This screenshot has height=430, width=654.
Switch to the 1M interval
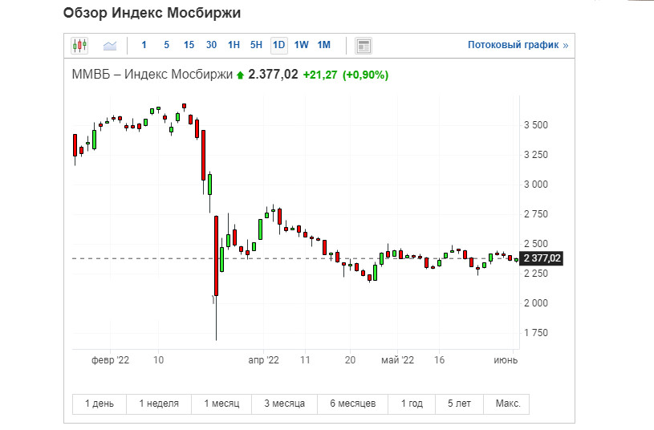click(323, 45)
